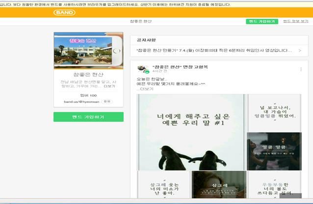Click the 참좋은 현산 band name in sidebar card
Screen dimensions: 313x204
coord(88,75)
